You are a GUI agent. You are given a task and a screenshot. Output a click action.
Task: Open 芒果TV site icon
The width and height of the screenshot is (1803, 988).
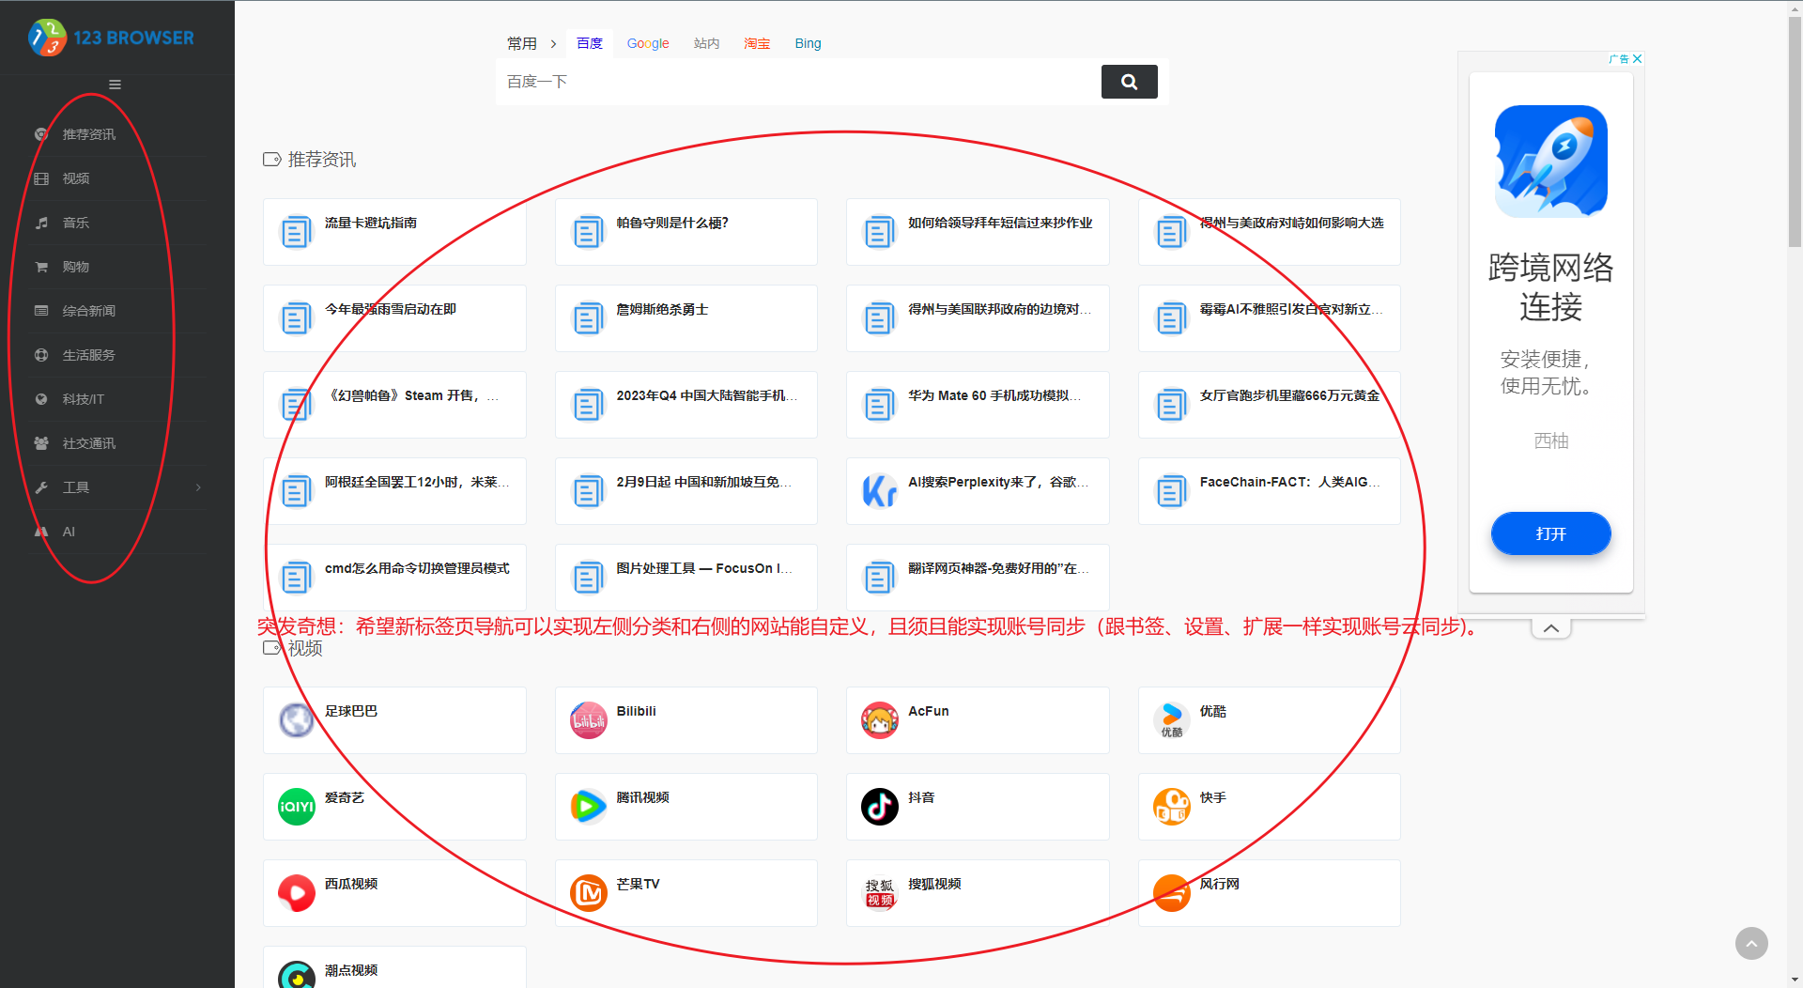click(589, 893)
